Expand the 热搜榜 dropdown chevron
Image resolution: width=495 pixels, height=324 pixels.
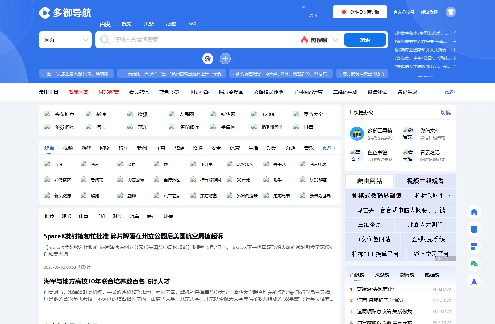pos(335,40)
